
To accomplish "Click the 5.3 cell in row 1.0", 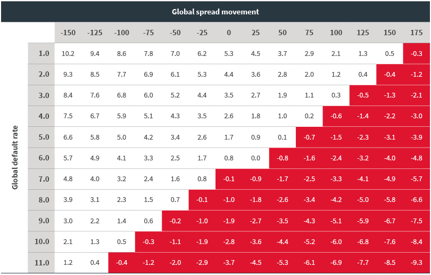I will tap(229, 53).
